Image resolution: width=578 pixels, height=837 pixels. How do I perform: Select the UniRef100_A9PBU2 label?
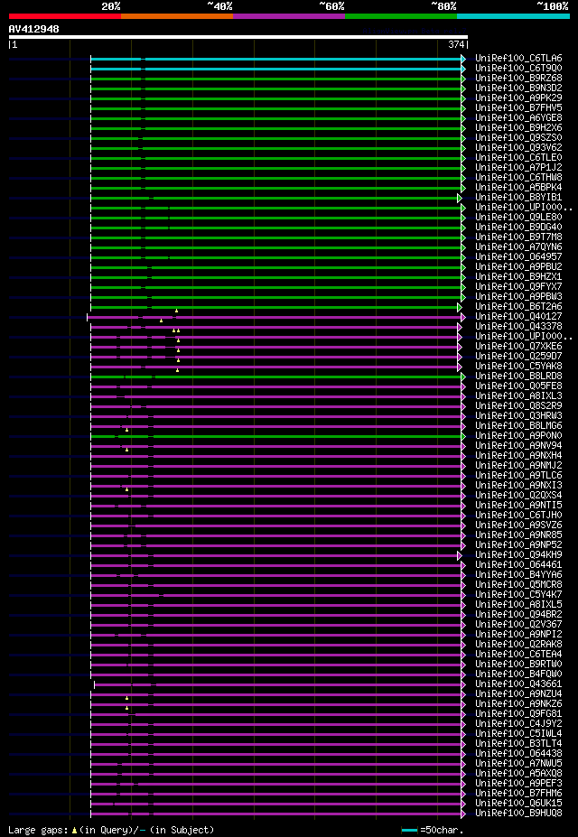518,266
